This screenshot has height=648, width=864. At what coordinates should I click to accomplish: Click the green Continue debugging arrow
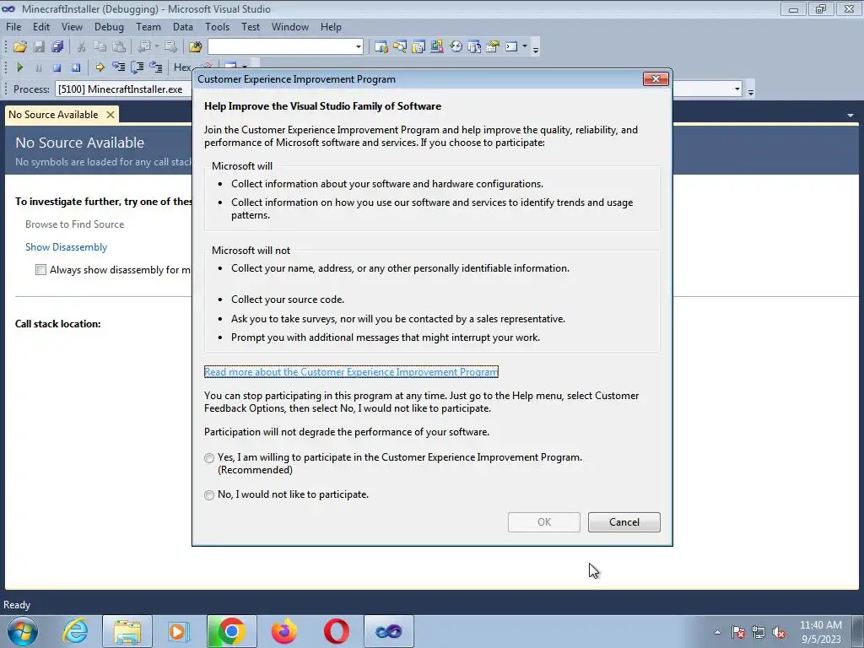pos(20,67)
